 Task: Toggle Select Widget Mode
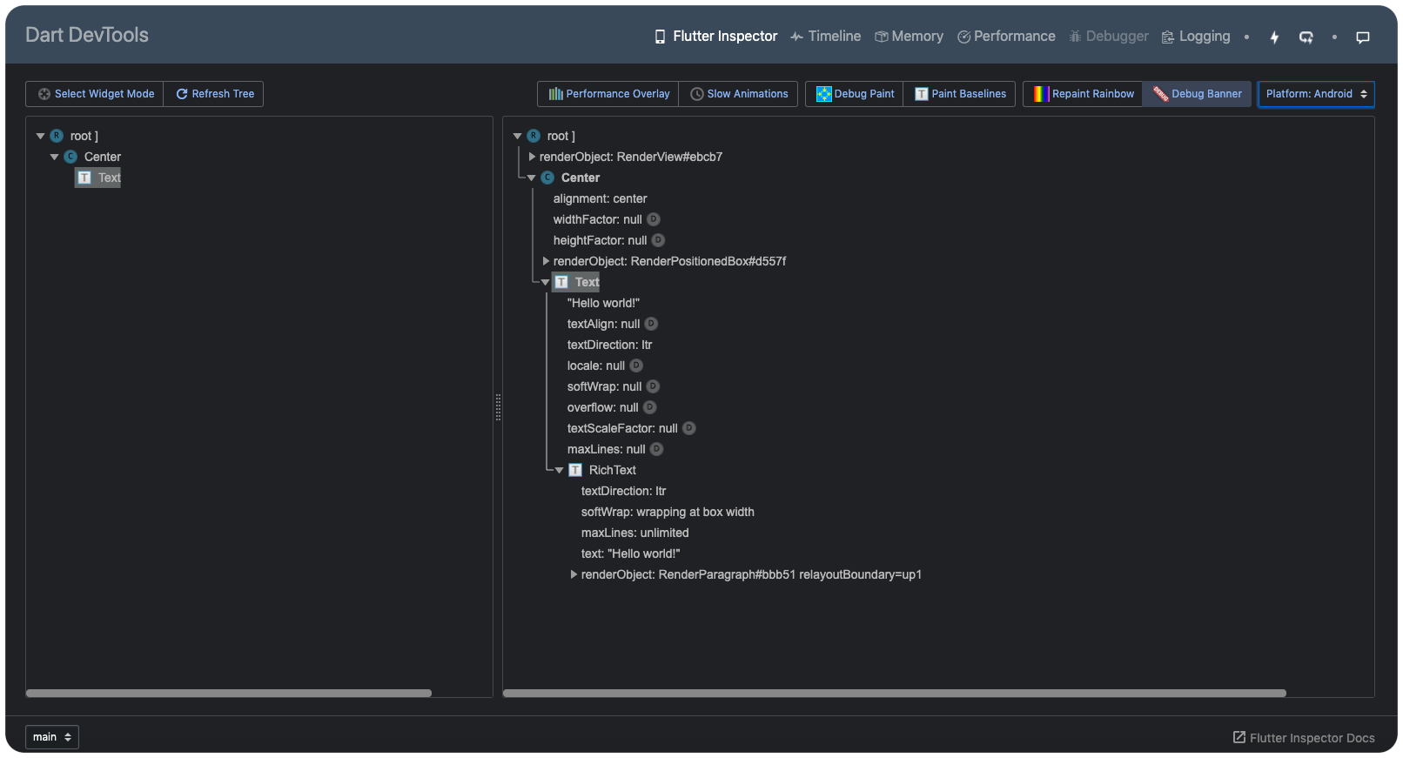pyautogui.click(x=95, y=94)
